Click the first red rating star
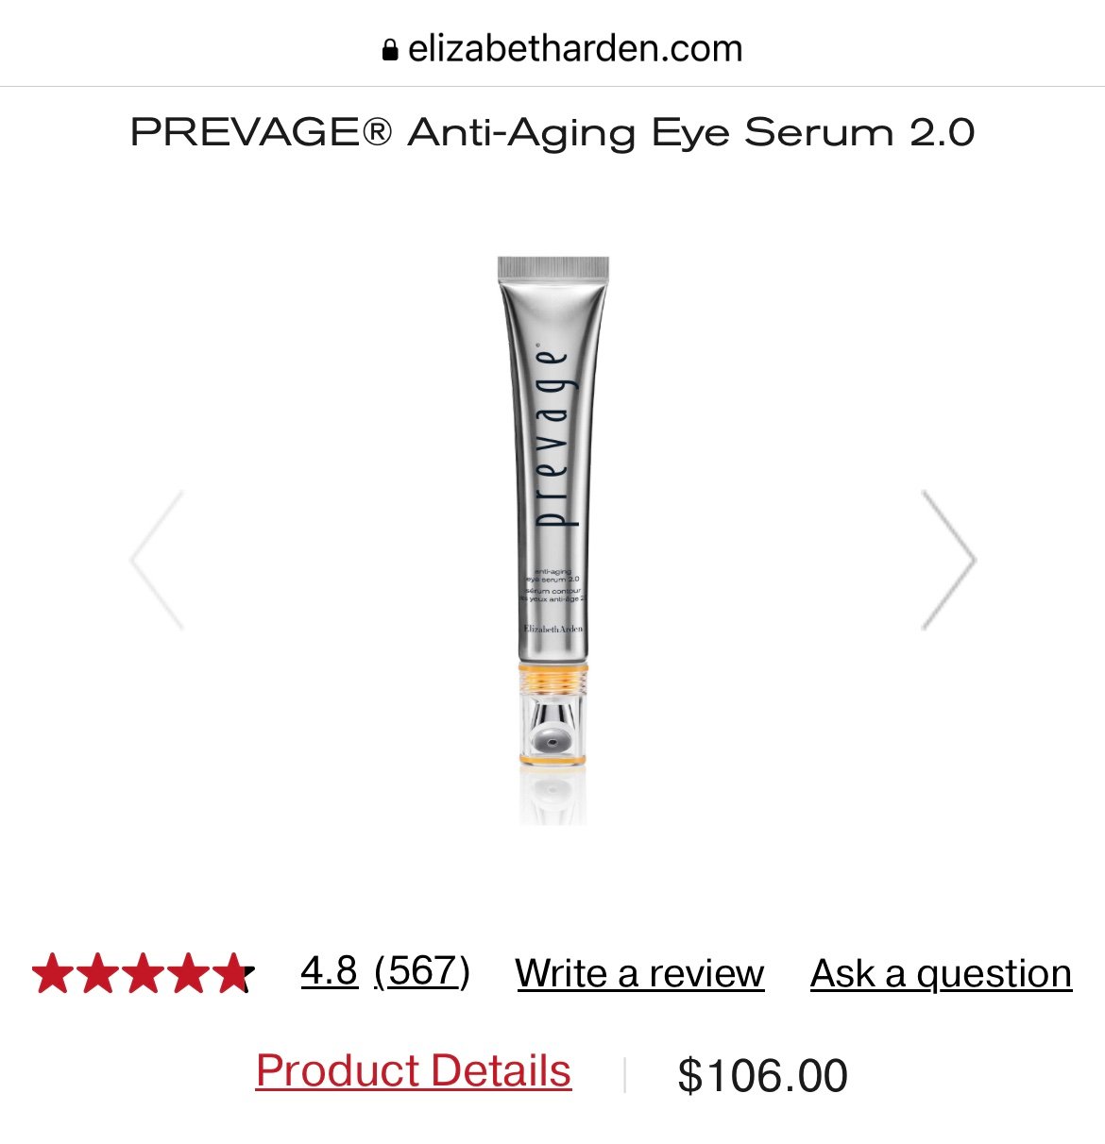Image resolution: width=1105 pixels, height=1144 pixels. coord(52,974)
